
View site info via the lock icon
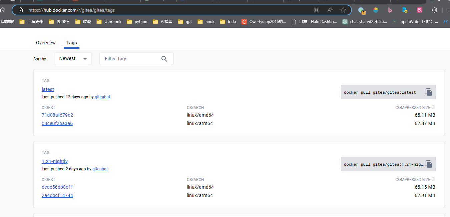pyautogui.click(x=21, y=10)
